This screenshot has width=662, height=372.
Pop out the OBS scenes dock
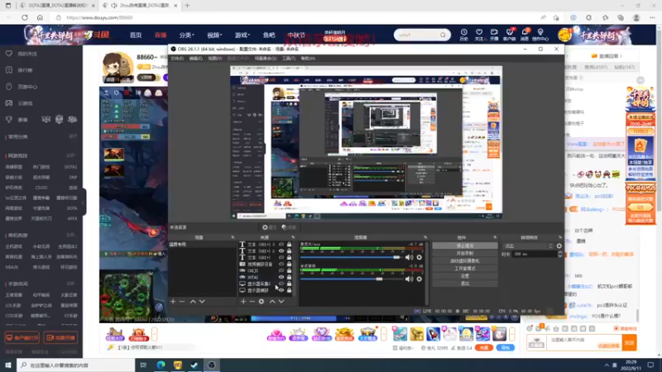(233, 237)
